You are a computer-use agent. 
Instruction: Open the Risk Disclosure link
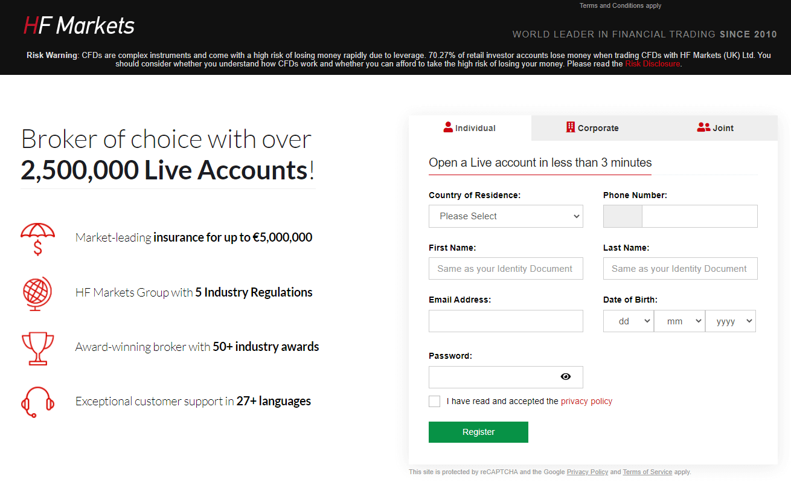[x=653, y=63]
